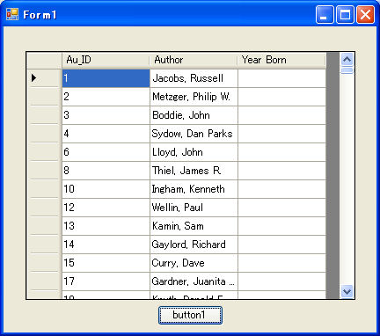
Task: Click the Form1 application icon in title bar
Action: (x=12, y=14)
